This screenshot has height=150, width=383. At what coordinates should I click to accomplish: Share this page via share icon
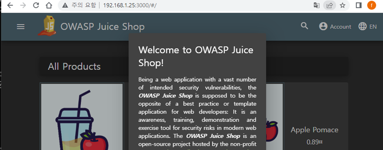[329, 5]
